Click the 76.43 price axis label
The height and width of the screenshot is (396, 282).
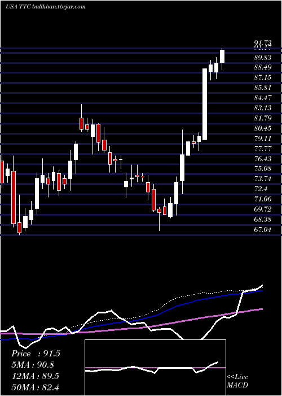point(263,158)
